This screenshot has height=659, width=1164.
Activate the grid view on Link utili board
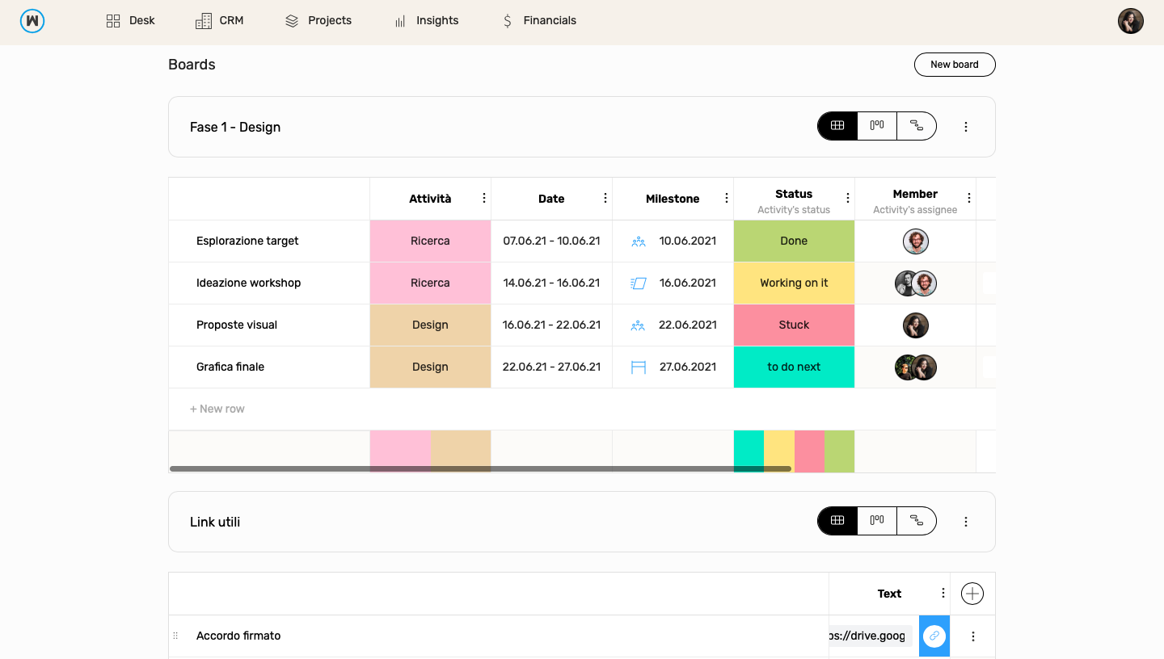pyautogui.click(x=837, y=521)
